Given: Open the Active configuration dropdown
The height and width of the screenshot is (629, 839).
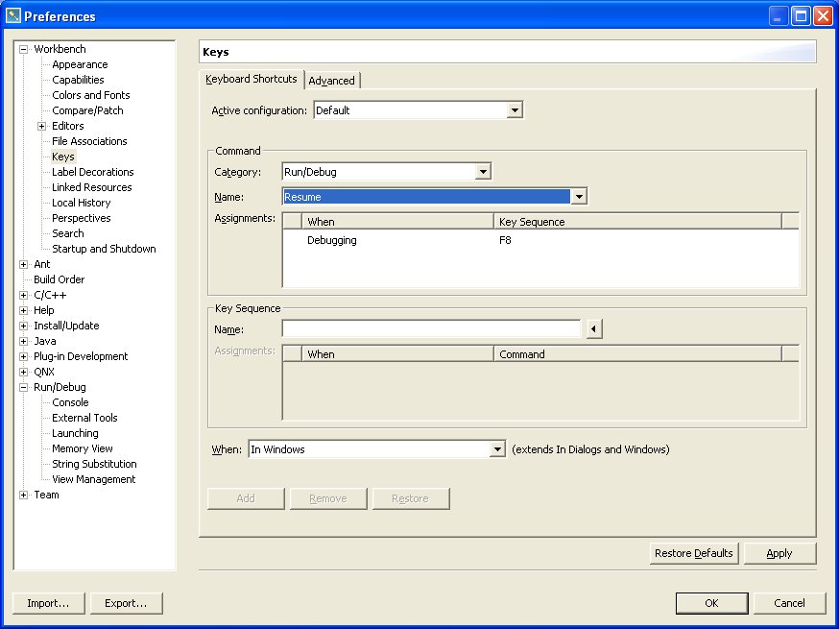Looking at the screenshot, I should point(515,110).
